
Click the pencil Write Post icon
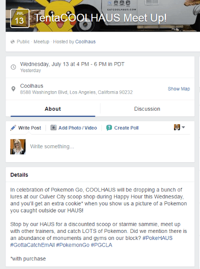(13, 128)
